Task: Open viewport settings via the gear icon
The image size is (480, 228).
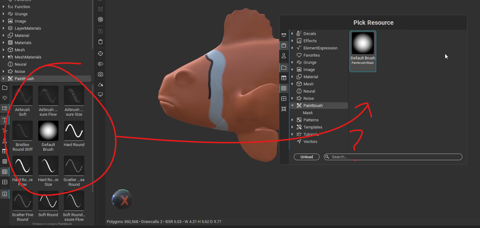Action: (x=101, y=64)
